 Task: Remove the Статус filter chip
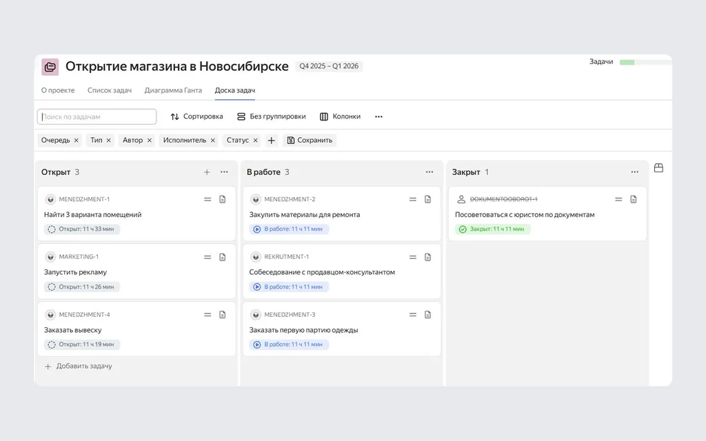coord(255,141)
